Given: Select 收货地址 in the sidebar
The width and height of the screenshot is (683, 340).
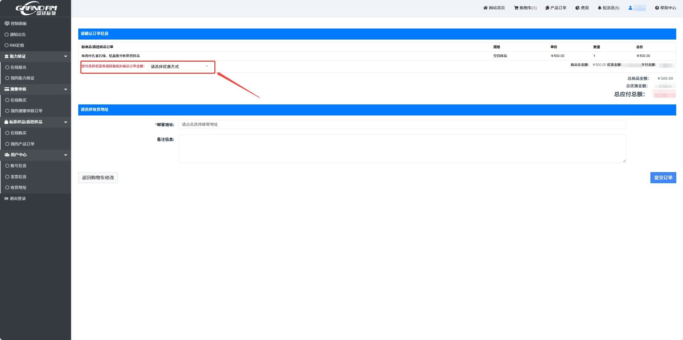Looking at the screenshot, I should [x=18, y=187].
